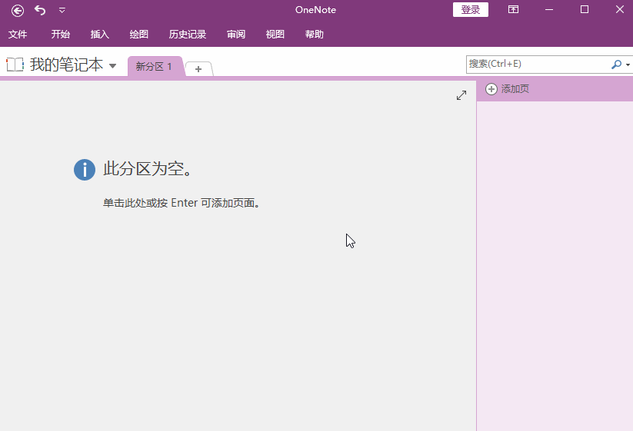
Task: Click the undo arrow icon
Action: [x=40, y=10]
